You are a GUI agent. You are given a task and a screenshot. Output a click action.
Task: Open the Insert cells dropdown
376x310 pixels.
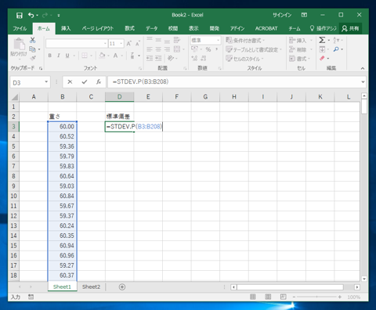[x=301, y=41]
